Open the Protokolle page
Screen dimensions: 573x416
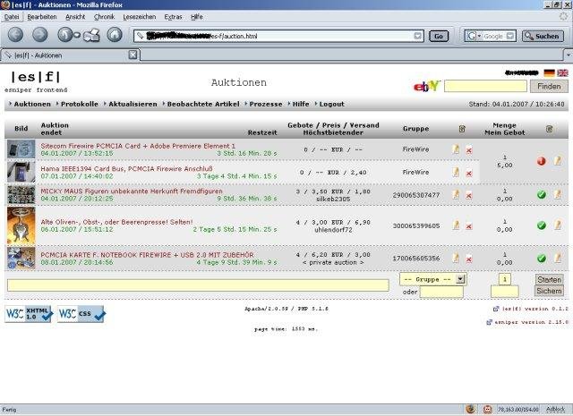click(x=80, y=104)
